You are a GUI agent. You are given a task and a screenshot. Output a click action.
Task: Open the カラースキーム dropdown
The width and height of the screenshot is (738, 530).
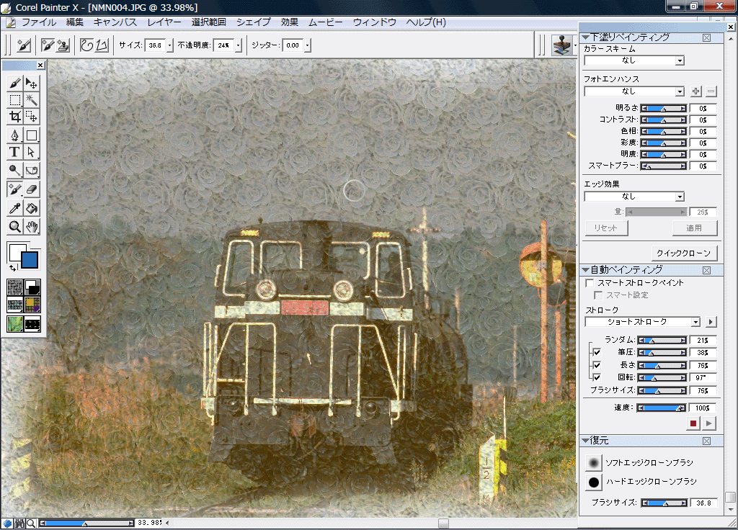point(634,60)
